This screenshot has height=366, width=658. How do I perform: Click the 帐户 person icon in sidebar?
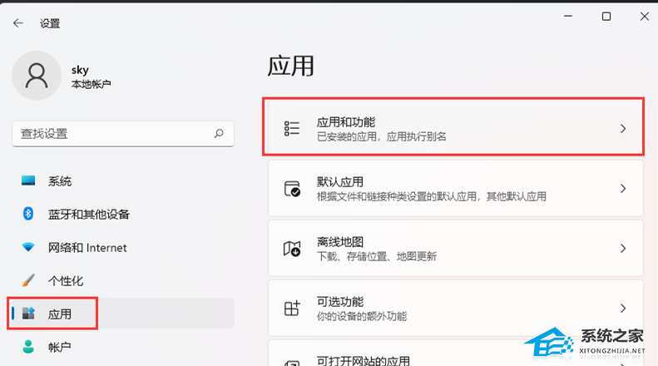[x=29, y=347]
